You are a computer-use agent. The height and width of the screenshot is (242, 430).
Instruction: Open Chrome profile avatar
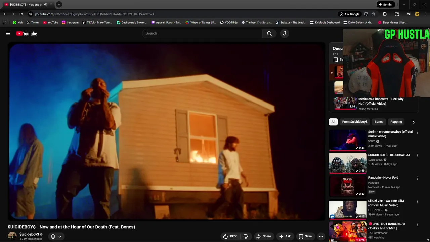[x=417, y=14]
